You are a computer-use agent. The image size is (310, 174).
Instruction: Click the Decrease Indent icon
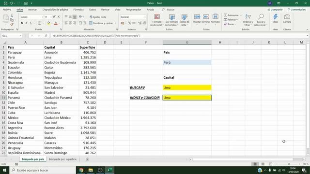(x=80, y=23)
